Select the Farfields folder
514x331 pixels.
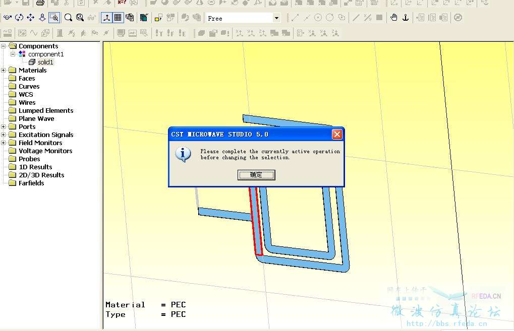tap(31, 183)
